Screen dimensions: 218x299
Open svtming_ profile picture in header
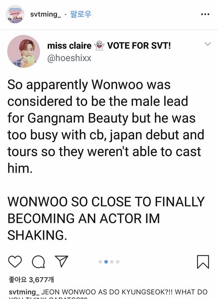[15, 15]
